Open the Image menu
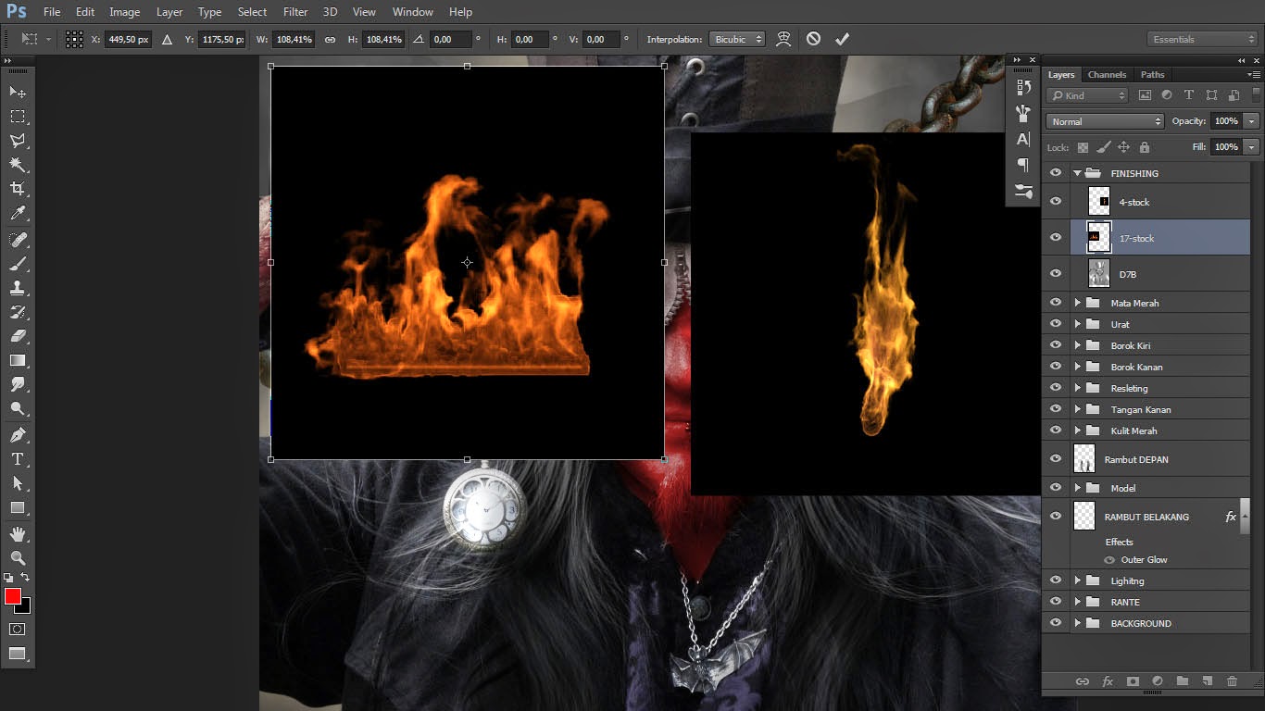The image size is (1265, 711). (x=125, y=12)
